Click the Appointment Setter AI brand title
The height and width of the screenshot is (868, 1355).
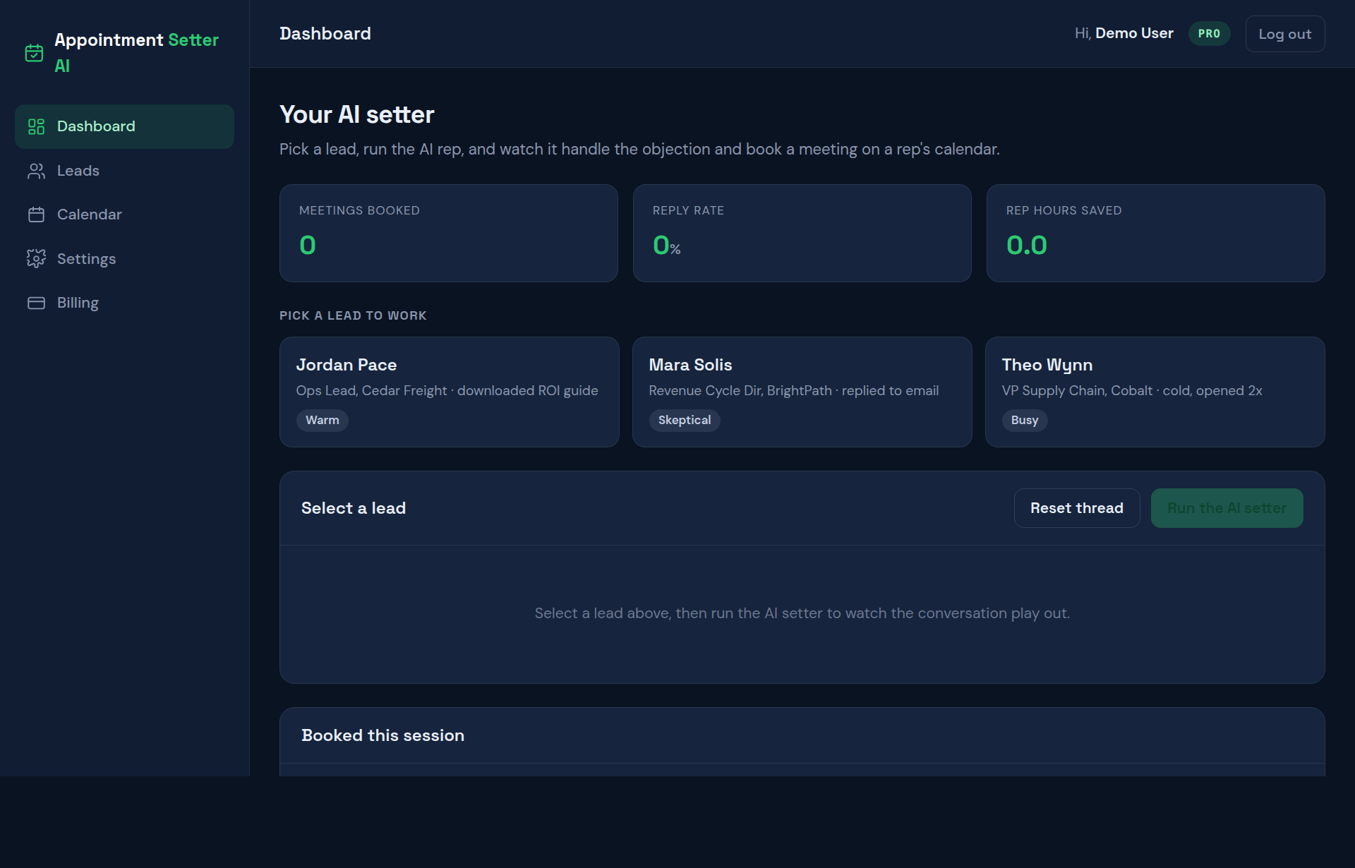click(x=136, y=53)
